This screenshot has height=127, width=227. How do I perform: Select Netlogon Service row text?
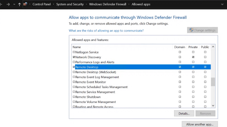point(87,52)
